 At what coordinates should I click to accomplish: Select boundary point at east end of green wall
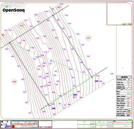point(92,77)
